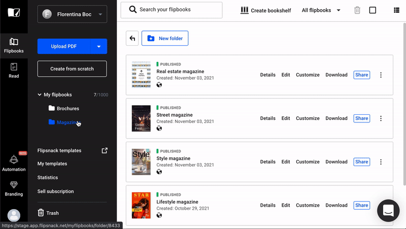The image size is (406, 229).
Task: Click globe visibility icon for Street magazine
Action: click(x=159, y=128)
